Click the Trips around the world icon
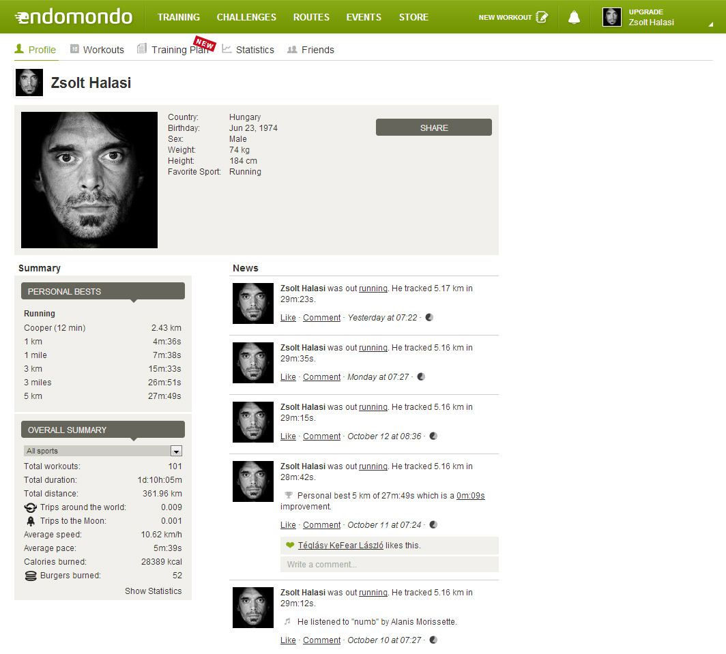 tap(30, 507)
